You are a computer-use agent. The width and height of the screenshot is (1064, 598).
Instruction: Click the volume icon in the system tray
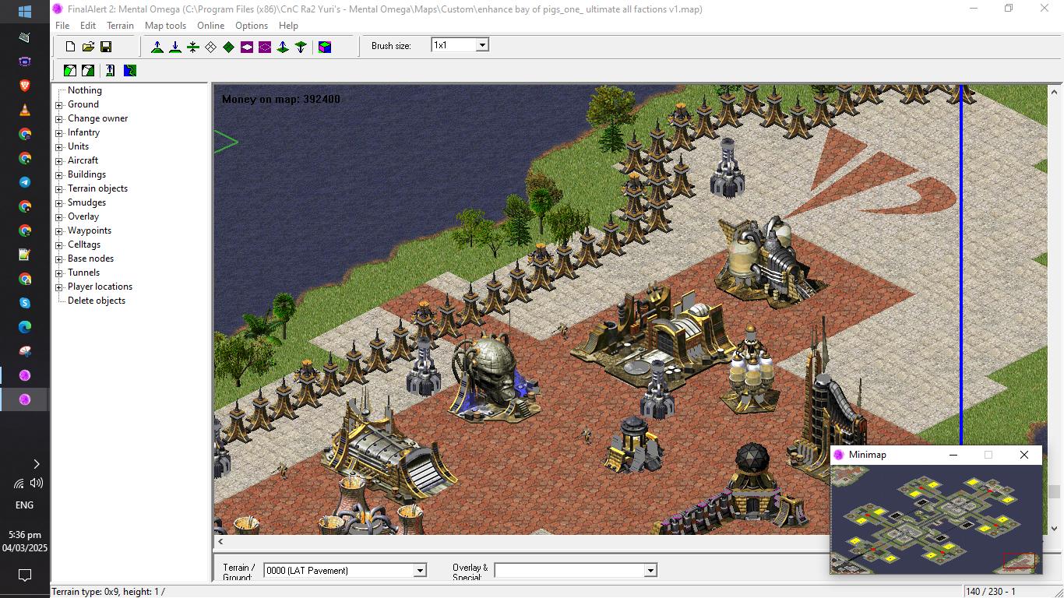tap(37, 483)
